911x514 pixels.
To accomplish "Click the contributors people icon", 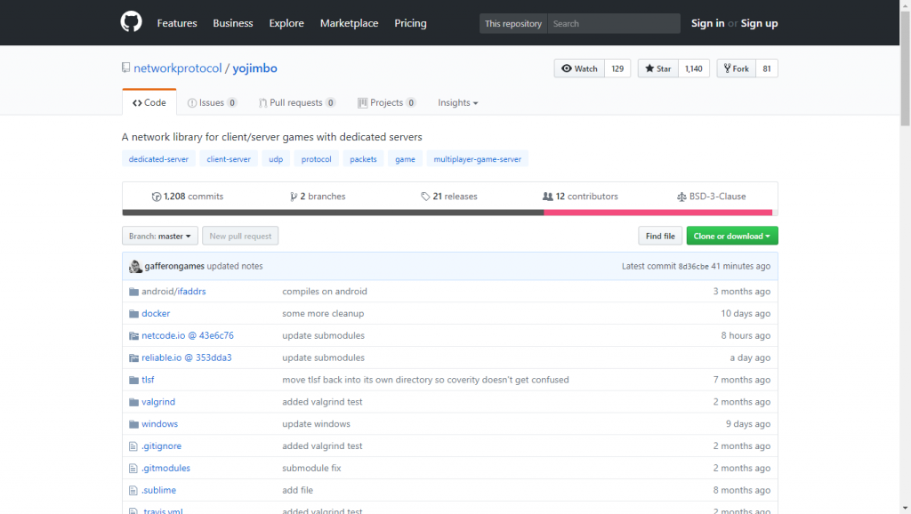I will pyautogui.click(x=548, y=197).
